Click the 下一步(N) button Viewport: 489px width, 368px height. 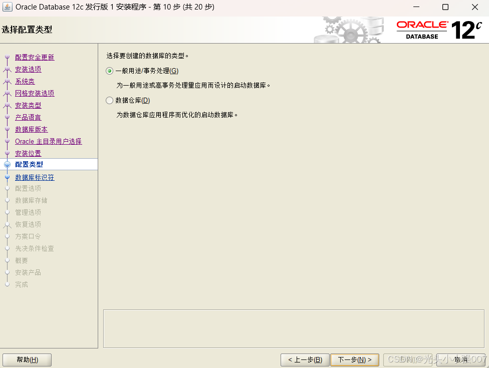(354, 359)
